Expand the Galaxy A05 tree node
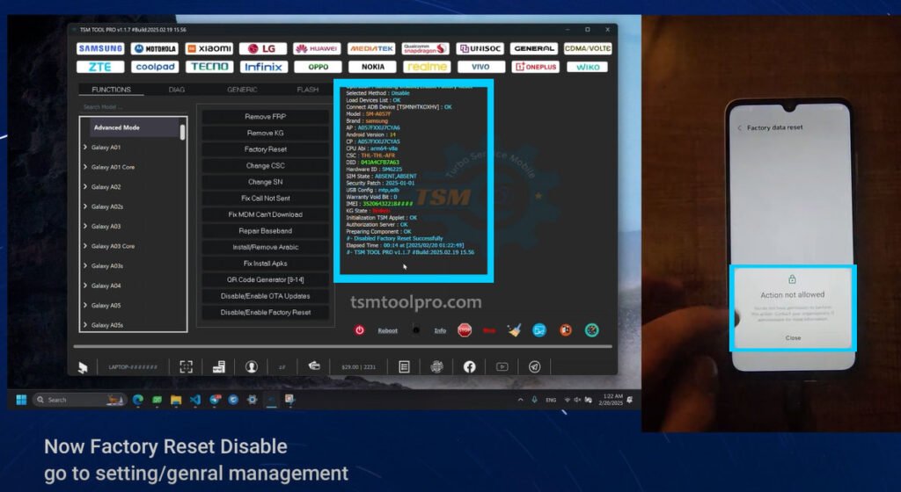This screenshot has width=901, height=492. click(x=85, y=306)
